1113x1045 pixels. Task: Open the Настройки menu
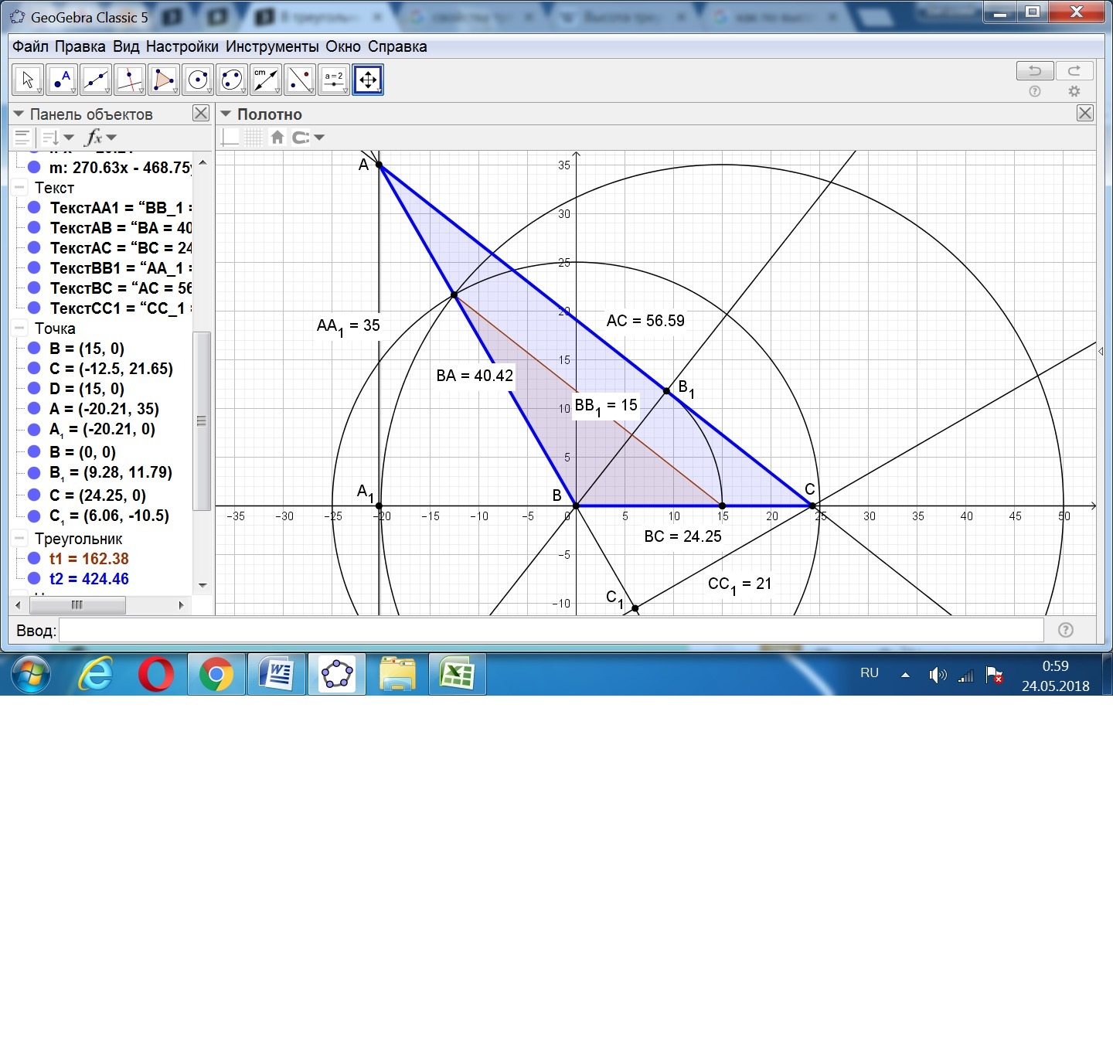(182, 46)
